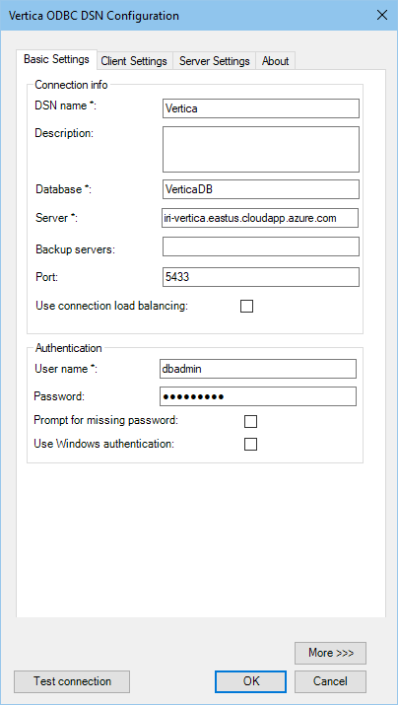Click the Cancel button
This screenshot has height=705, width=398.
pyautogui.click(x=331, y=681)
